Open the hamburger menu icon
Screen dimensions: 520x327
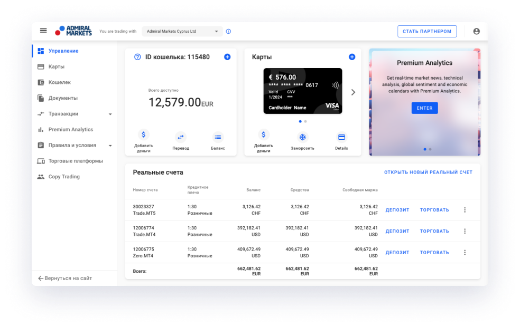pos(43,31)
